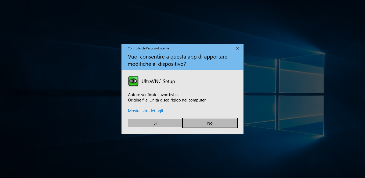The height and width of the screenshot is (178, 365).
Task: Click the Vuoi consentire a questa app heading
Action: coord(178,61)
